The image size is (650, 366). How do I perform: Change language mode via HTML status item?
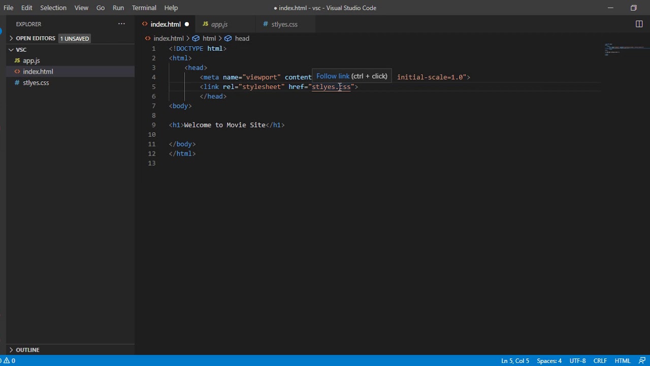623,360
